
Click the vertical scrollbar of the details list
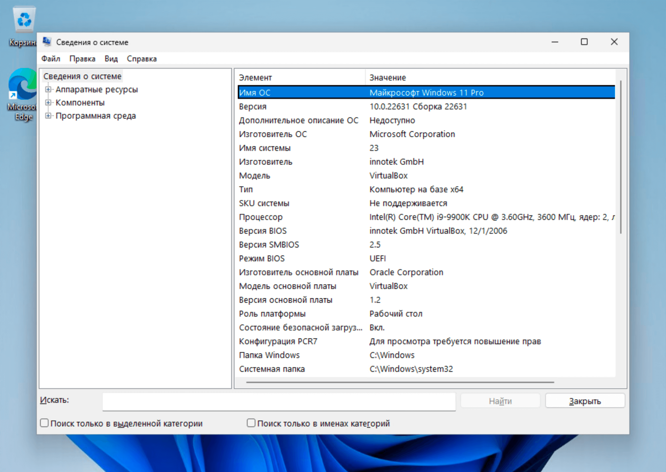pyautogui.click(x=621, y=157)
